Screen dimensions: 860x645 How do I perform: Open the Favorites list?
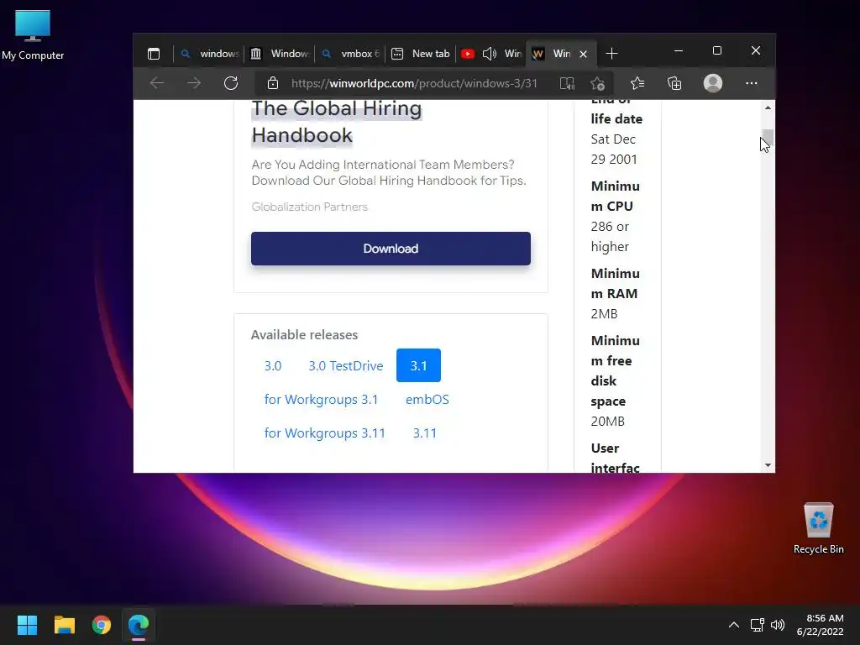[637, 83]
